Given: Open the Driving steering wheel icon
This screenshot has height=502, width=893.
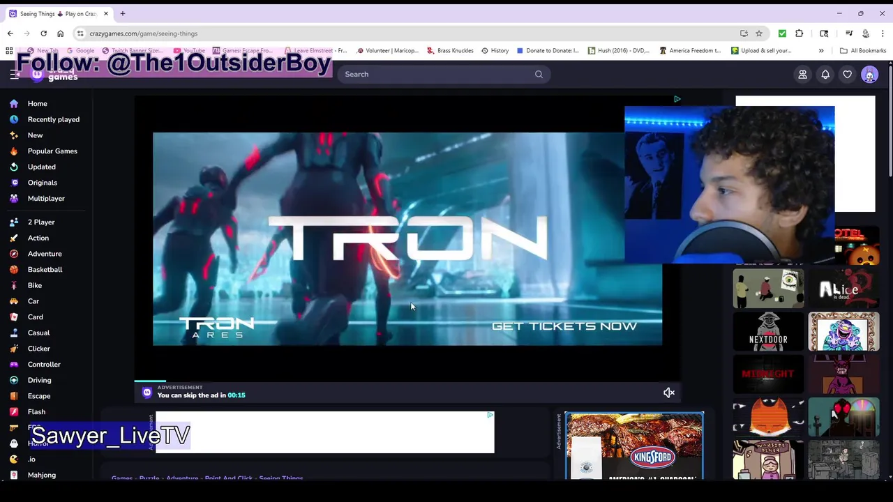Looking at the screenshot, I should click(x=14, y=380).
